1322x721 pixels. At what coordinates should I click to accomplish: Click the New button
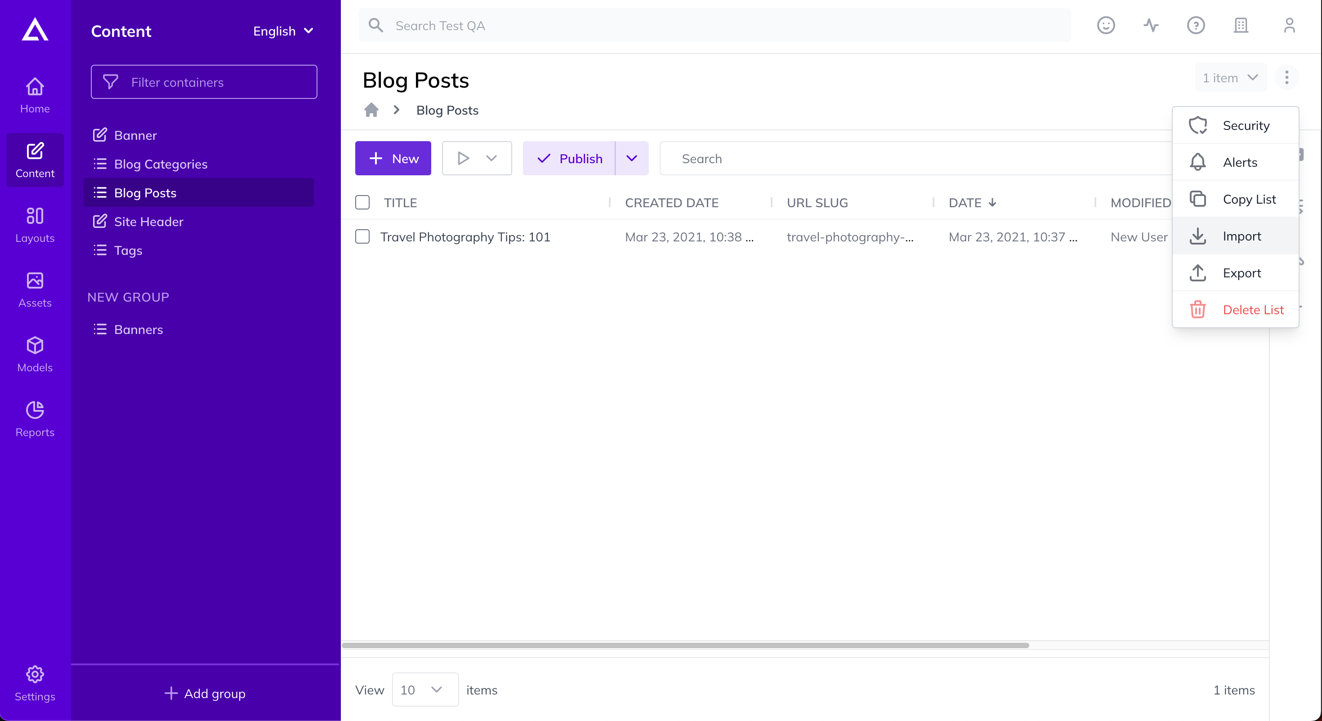click(393, 158)
